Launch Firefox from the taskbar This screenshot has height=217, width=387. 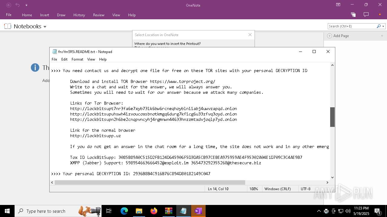154,211
